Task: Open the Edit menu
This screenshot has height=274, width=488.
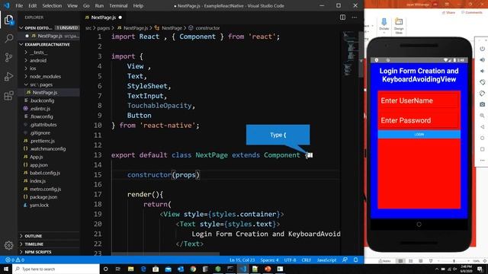Action: click(x=32, y=5)
